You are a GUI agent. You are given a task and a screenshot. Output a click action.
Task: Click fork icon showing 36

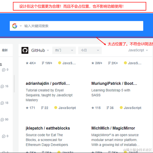pos(108,108)
